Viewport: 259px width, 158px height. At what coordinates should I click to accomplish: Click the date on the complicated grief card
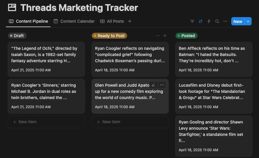tap(115, 70)
